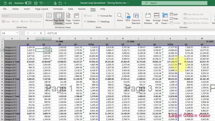This screenshot has width=215, height=121.
Task: Click the FY 2008 header cell
Action: [x=59, y=41]
